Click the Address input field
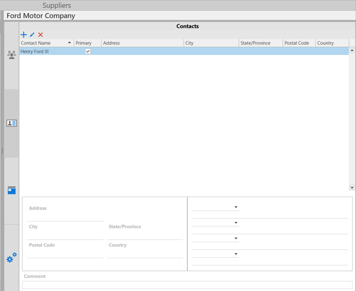 pos(65,217)
